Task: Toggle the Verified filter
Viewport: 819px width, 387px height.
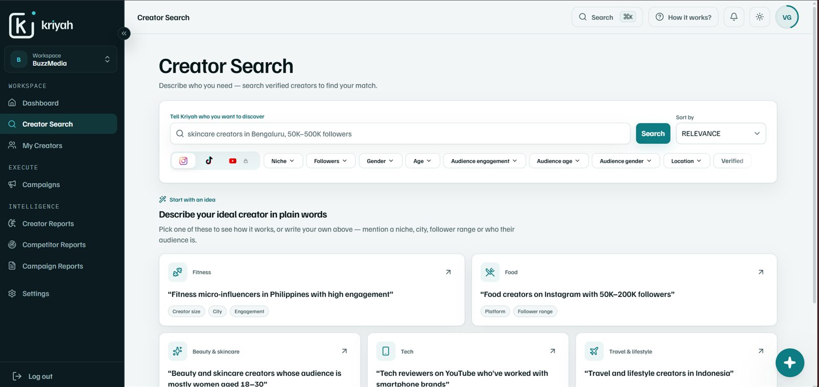Action: [732, 161]
